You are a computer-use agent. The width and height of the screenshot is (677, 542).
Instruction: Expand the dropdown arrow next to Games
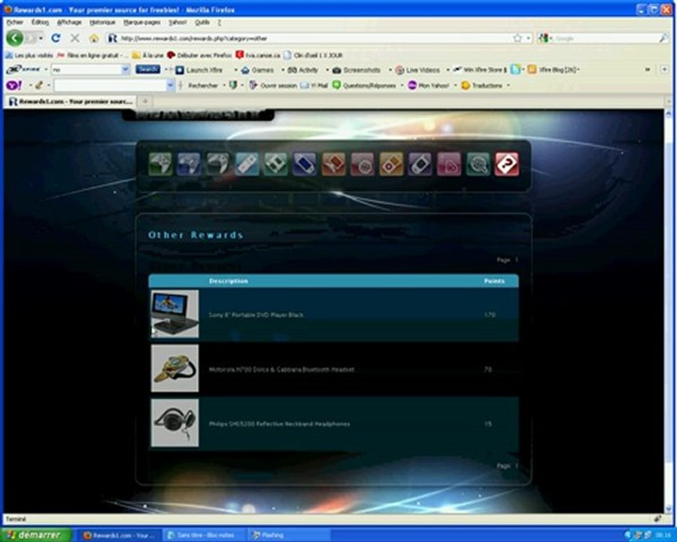click(x=283, y=69)
